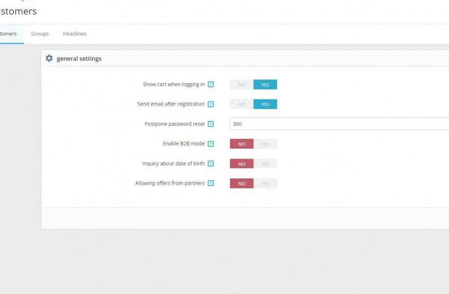Image resolution: width=449 pixels, height=294 pixels.
Task: Select NO for Inquiry about date of birth
Action: [x=242, y=164]
